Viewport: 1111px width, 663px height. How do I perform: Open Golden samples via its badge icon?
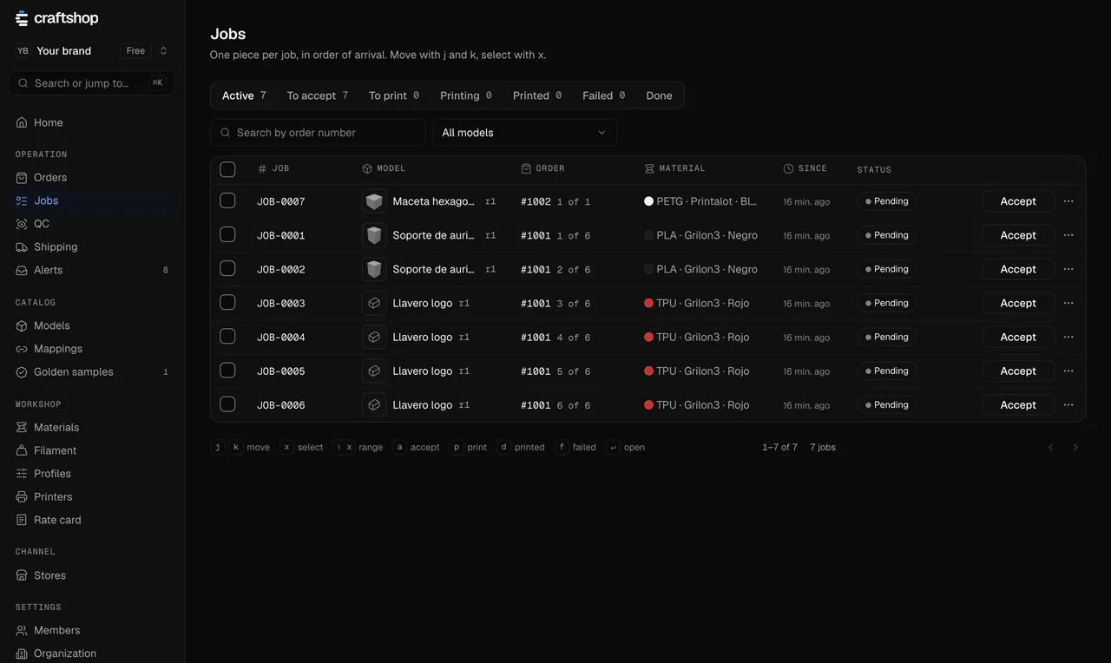[22, 371]
